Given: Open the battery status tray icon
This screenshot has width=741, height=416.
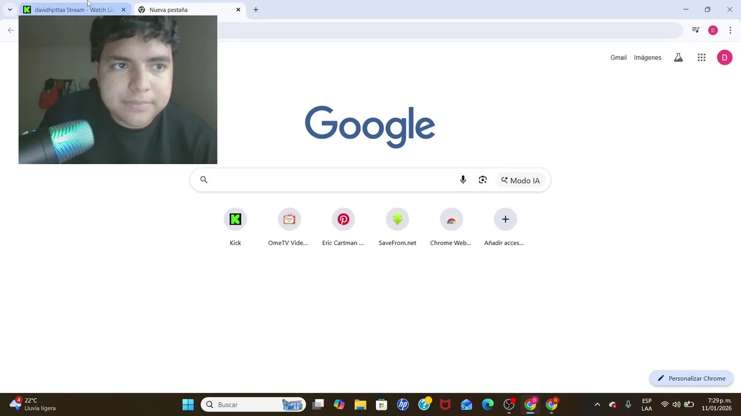Looking at the screenshot, I should tap(689, 404).
